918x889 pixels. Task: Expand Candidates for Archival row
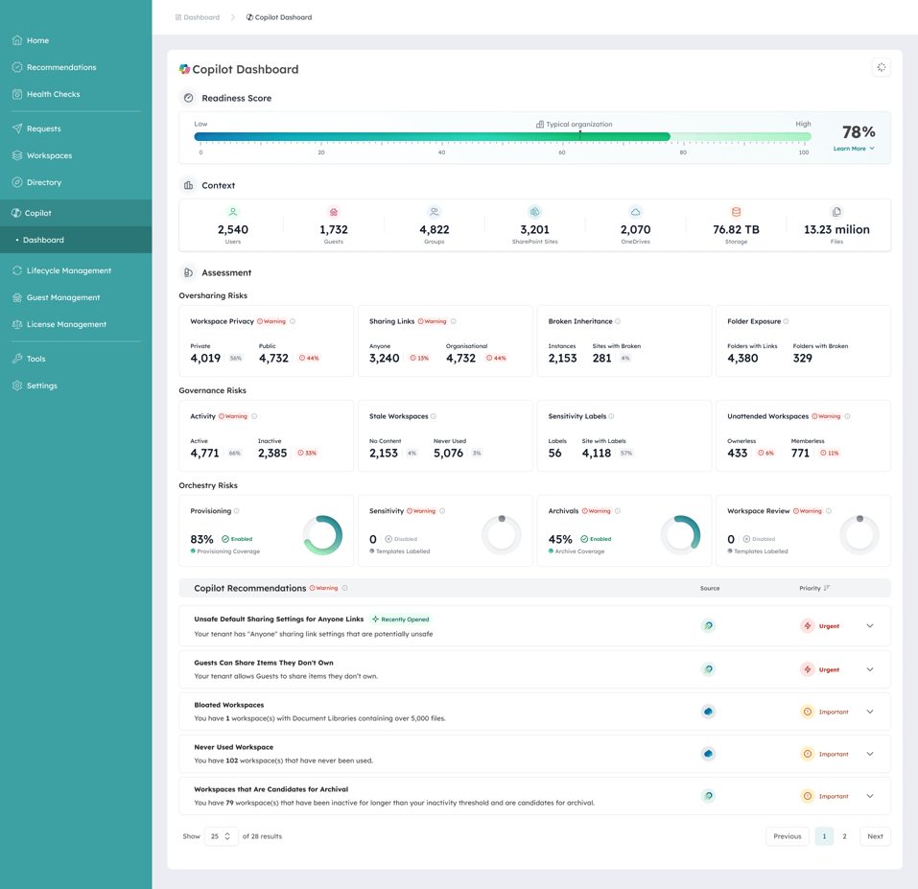[x=870, y=796]
